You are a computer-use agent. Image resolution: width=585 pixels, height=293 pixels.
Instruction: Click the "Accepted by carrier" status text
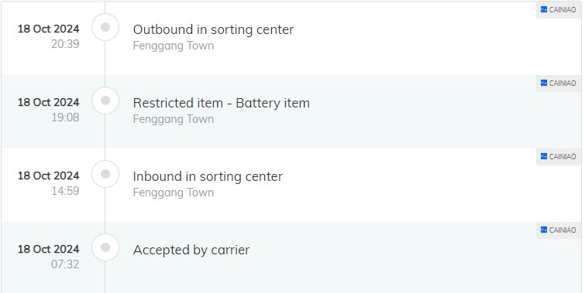tap(191, 250)
